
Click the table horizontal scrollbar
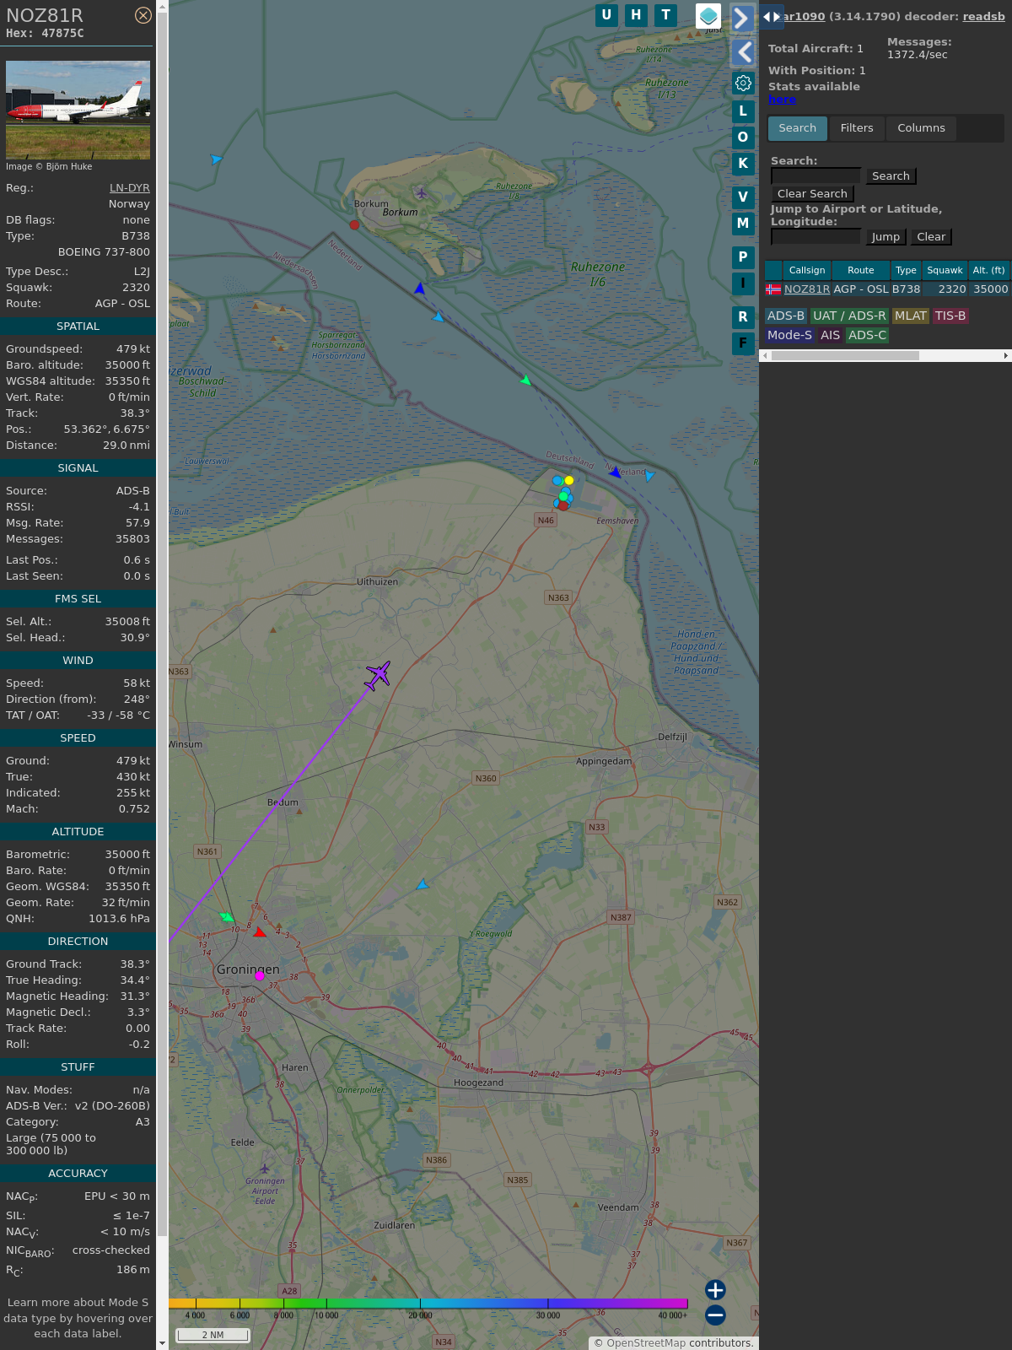[x=845, y=356]
